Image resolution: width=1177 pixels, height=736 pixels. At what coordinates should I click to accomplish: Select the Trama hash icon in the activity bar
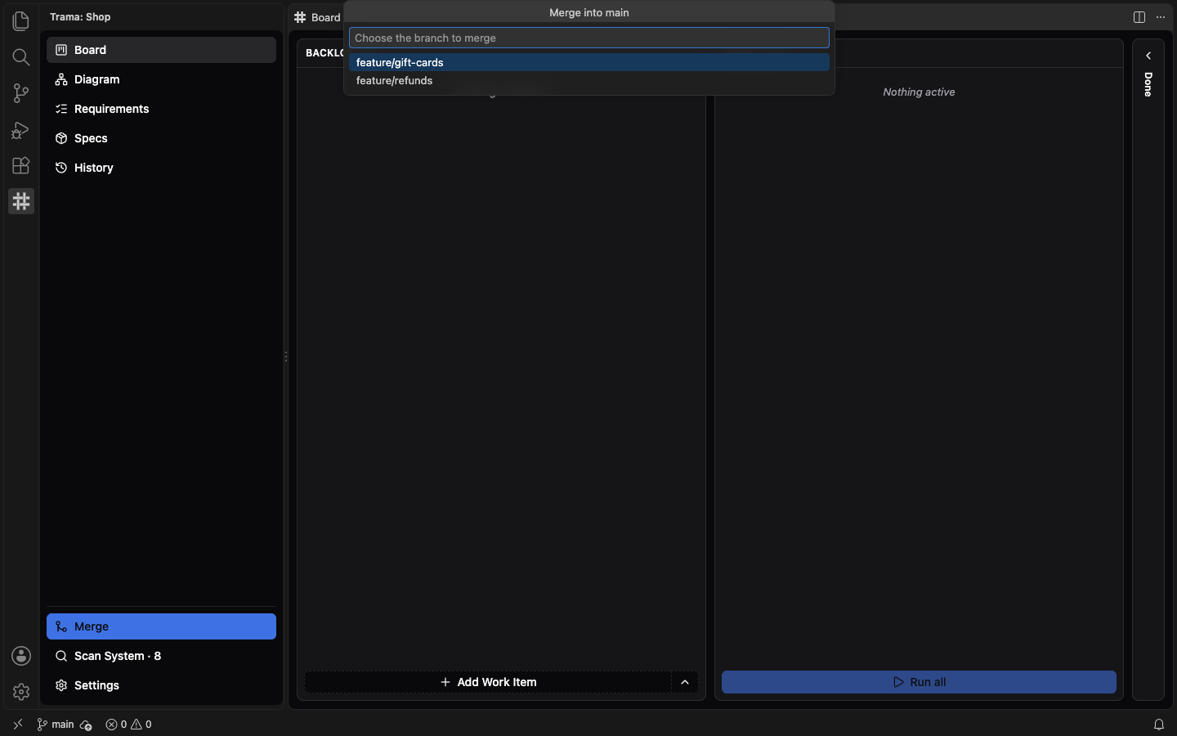(21, 201)
